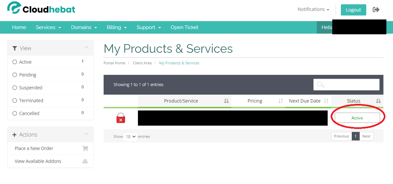
Task: Select the Active filter radio
Action: click(x=15, y=62)
